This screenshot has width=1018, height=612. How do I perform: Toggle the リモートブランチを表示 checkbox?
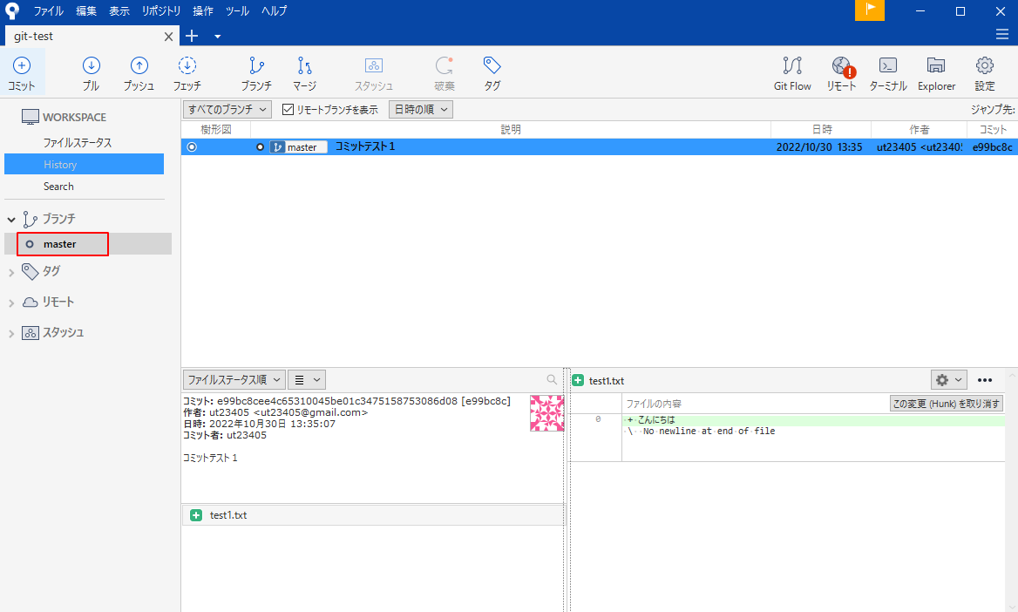tap(288, 110)
